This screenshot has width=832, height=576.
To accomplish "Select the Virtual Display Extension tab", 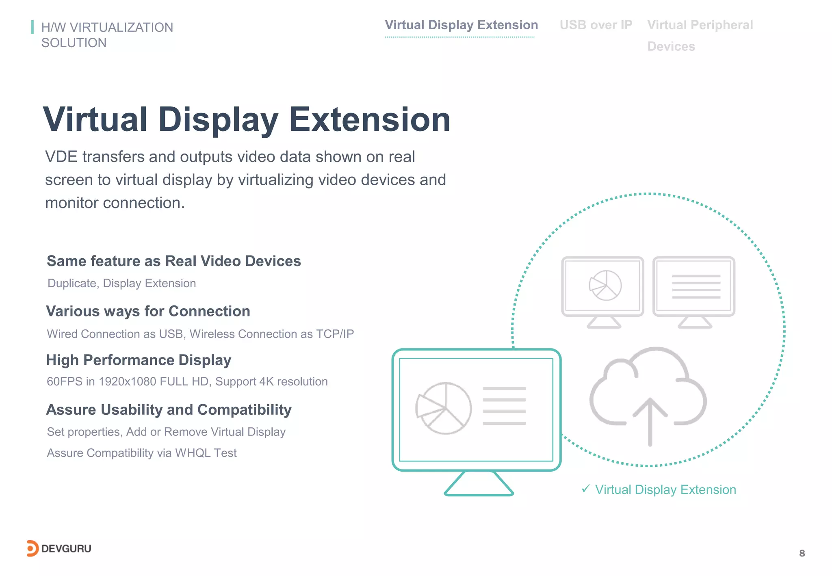I will (x=461, y=25).
